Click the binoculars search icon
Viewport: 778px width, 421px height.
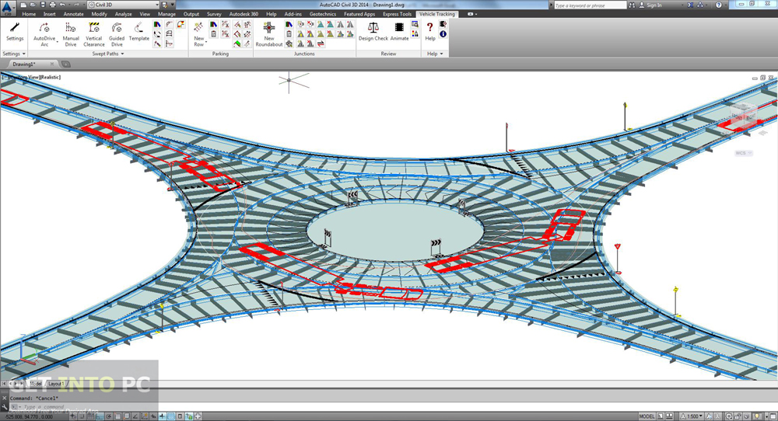(x=632, y=5)
